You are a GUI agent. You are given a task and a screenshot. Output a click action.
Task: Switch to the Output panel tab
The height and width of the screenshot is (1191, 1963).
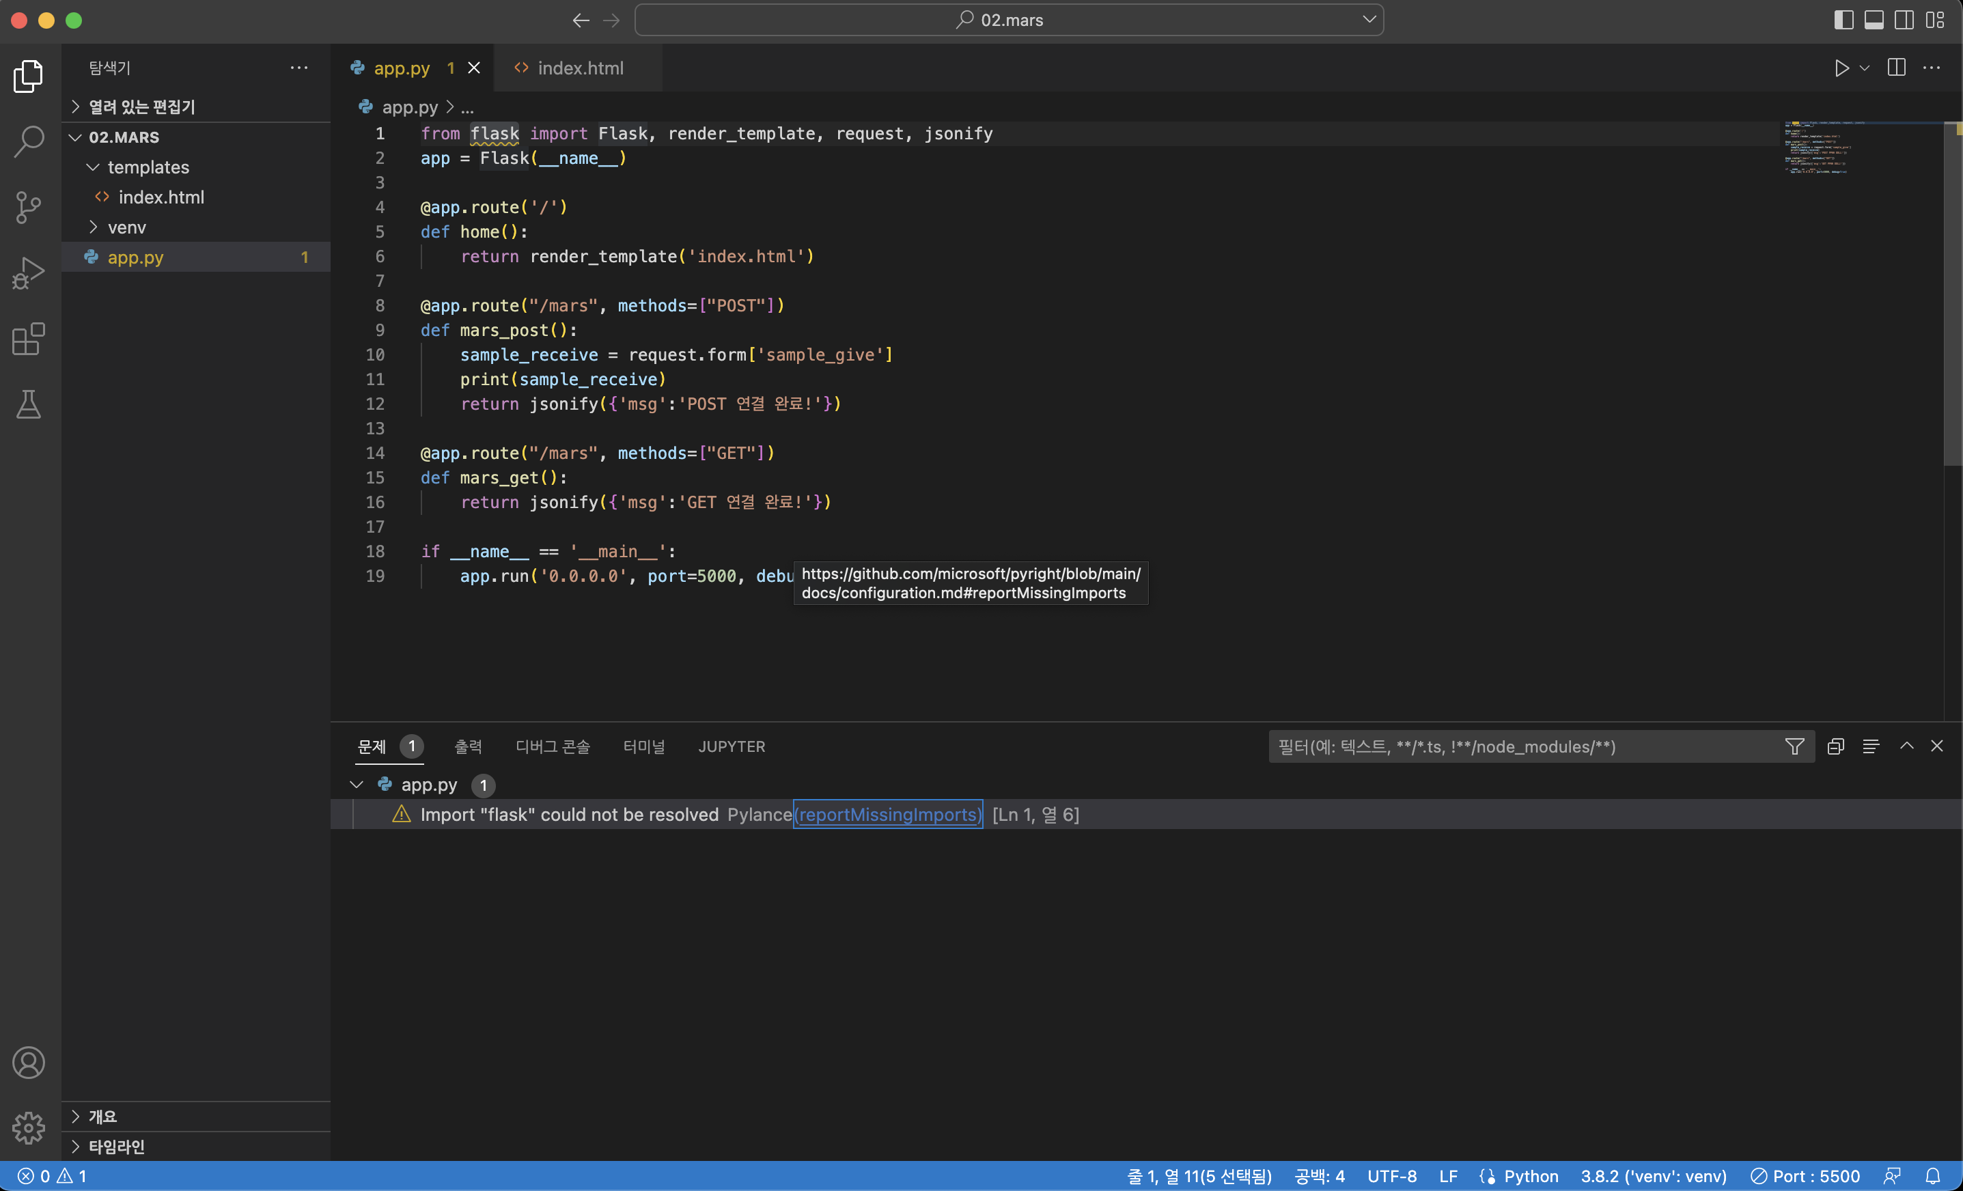(x=469, y=746)
